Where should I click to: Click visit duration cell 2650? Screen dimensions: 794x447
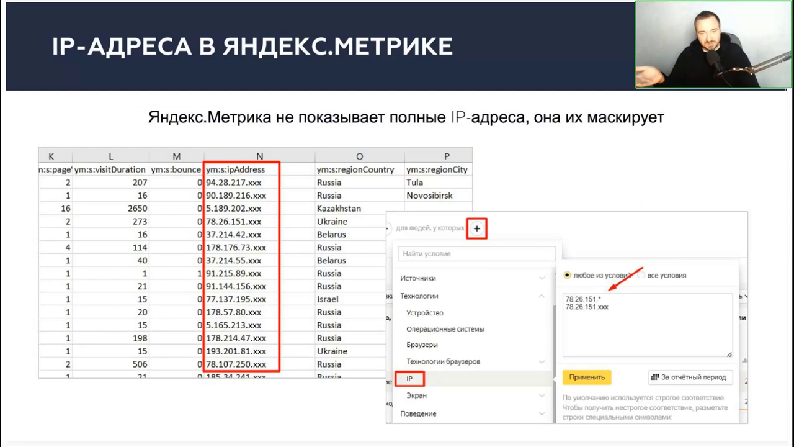110,209
